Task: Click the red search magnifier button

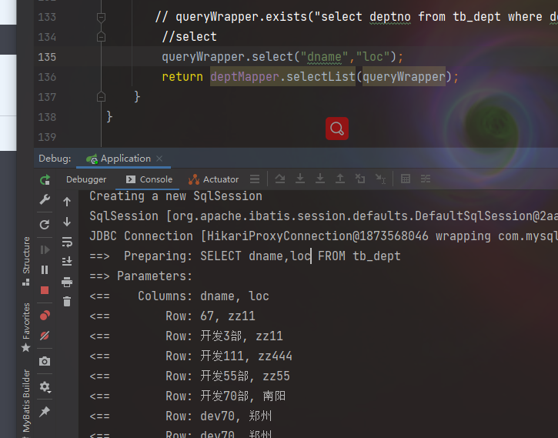Action: point(337,129)
